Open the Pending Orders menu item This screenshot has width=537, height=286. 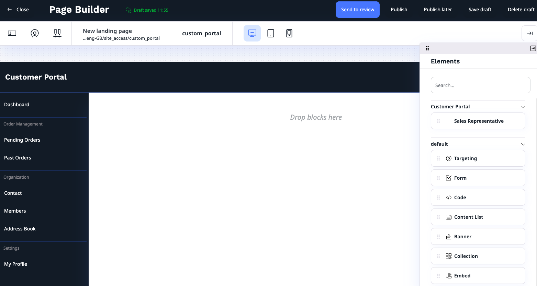pos(22,140)
